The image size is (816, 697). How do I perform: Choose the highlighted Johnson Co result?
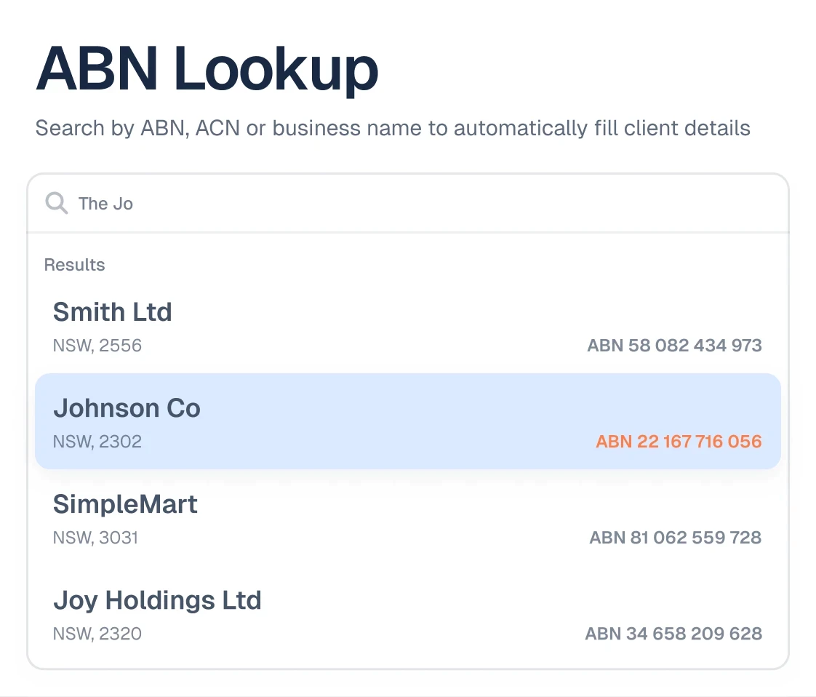coord(408,421)
